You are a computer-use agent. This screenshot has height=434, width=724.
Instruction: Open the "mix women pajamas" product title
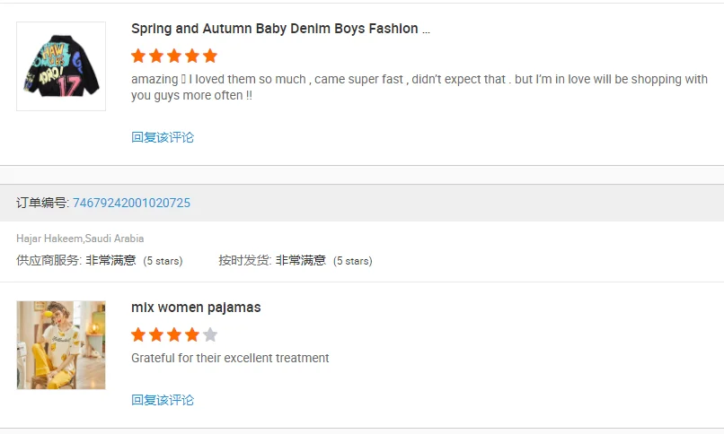[x=196, y=308]
